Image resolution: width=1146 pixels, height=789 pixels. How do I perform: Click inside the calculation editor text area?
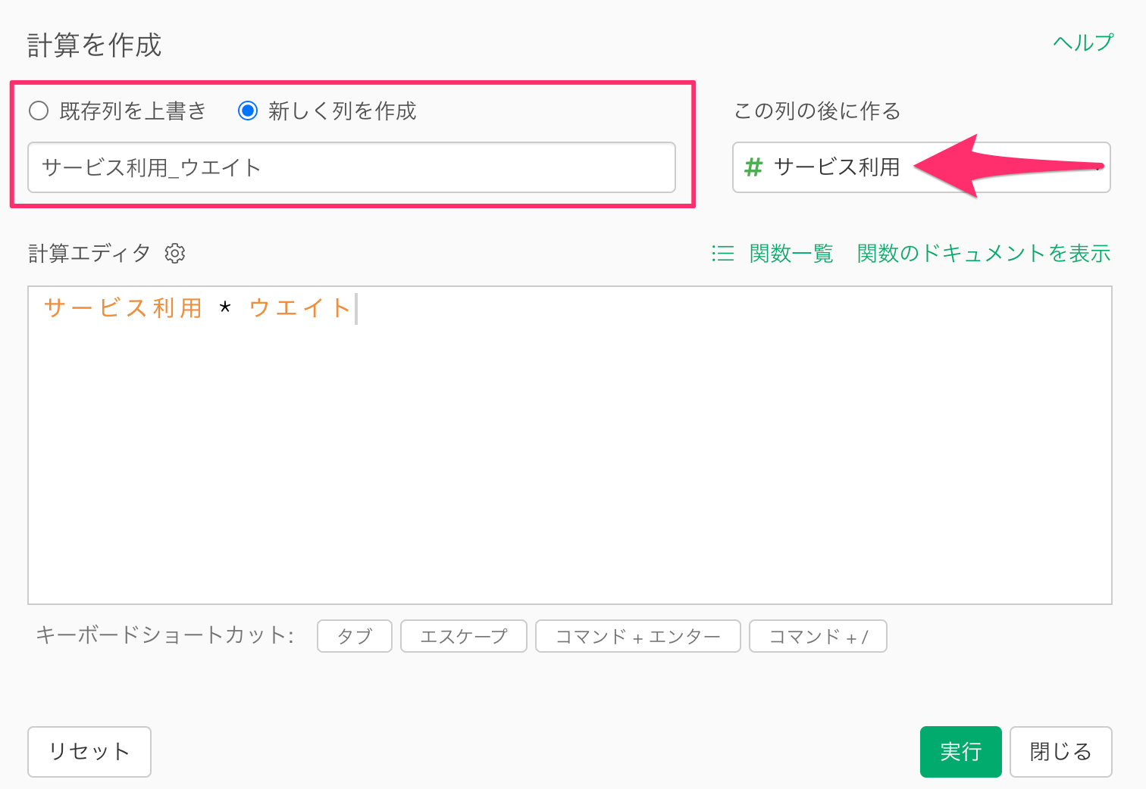pos(570,445)
